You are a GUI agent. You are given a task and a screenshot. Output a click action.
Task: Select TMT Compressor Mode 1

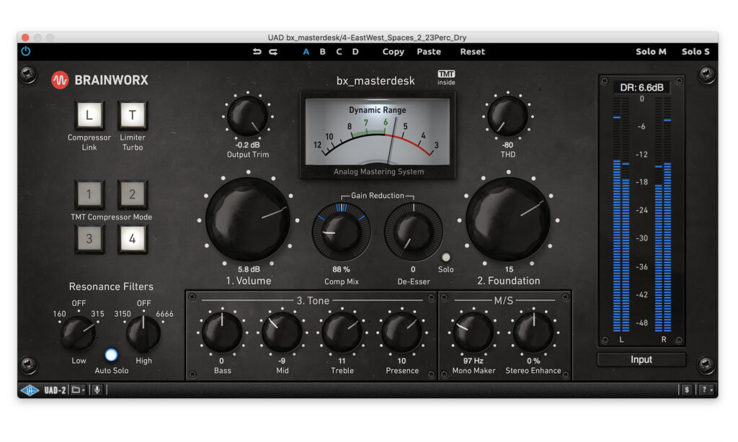coord(89,194)
